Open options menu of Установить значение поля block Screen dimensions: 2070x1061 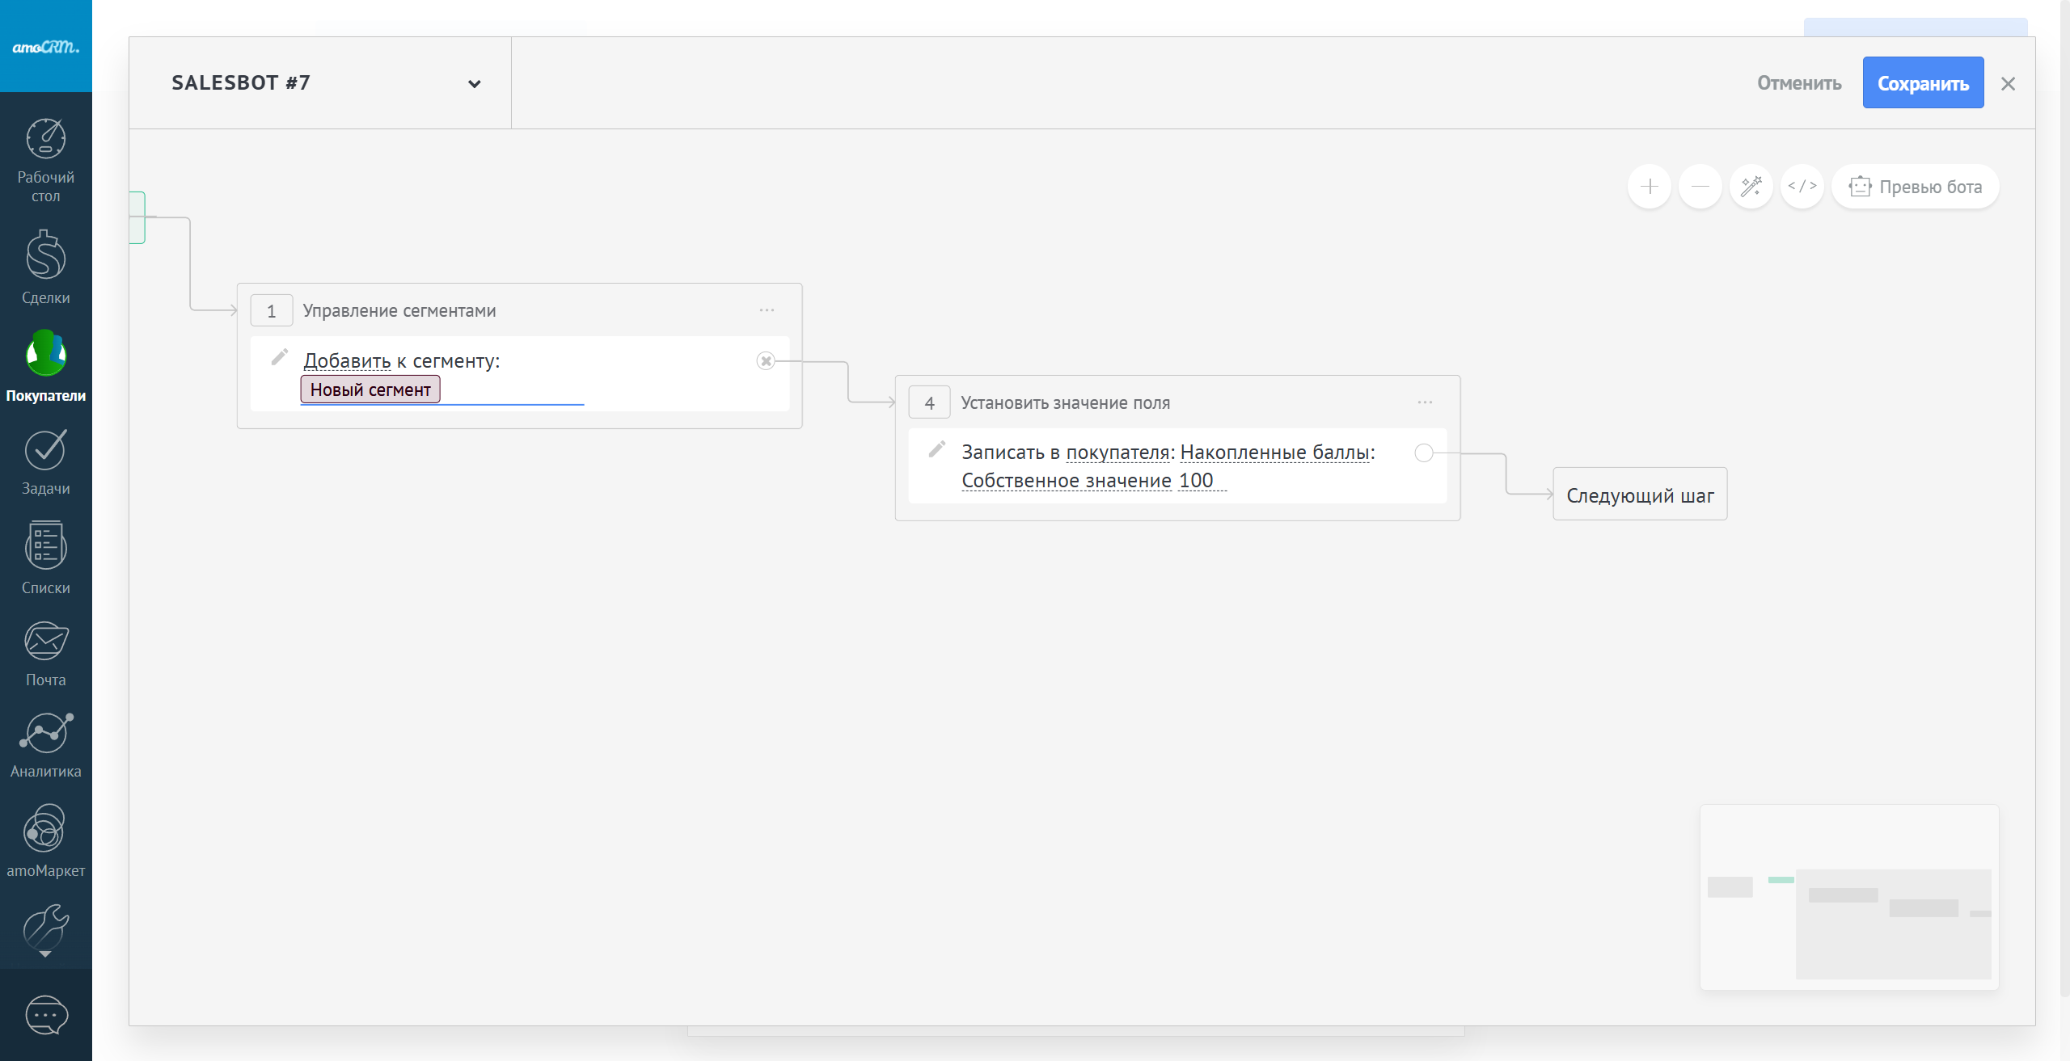[1425, 402]
